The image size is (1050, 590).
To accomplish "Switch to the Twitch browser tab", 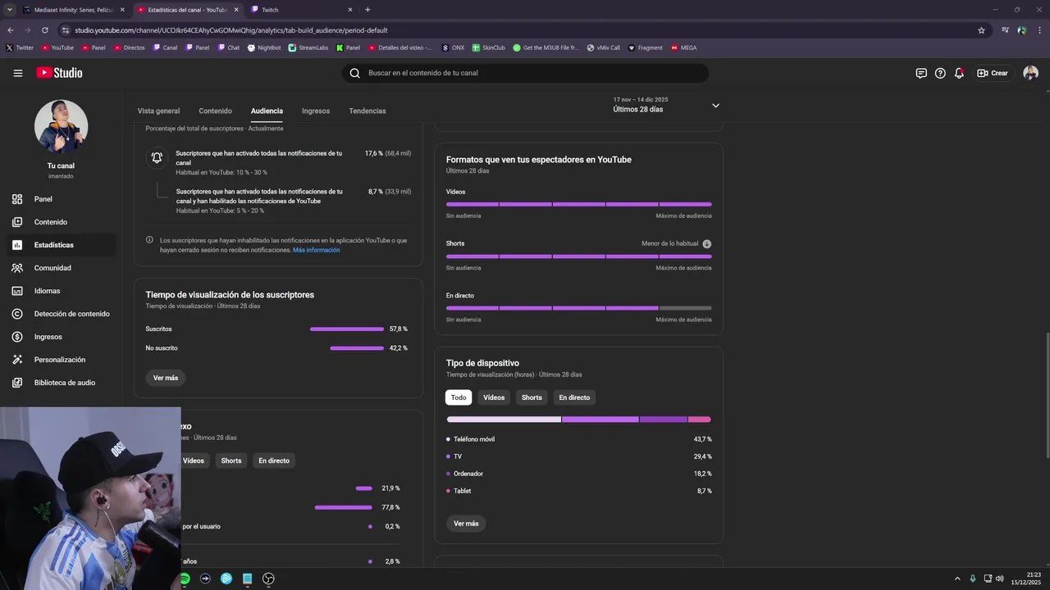I will click(x=302, y=10).
